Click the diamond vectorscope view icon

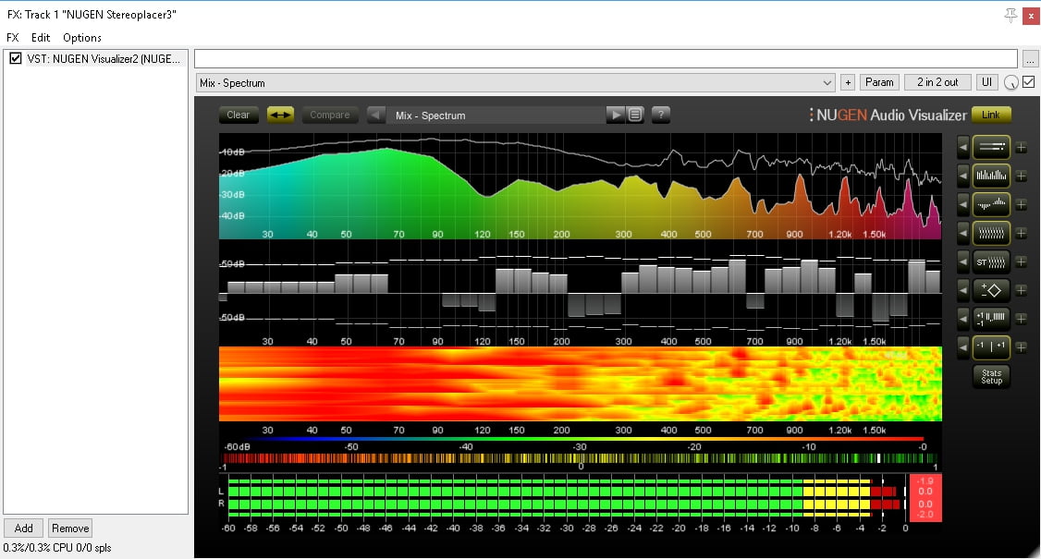(991, 290)
